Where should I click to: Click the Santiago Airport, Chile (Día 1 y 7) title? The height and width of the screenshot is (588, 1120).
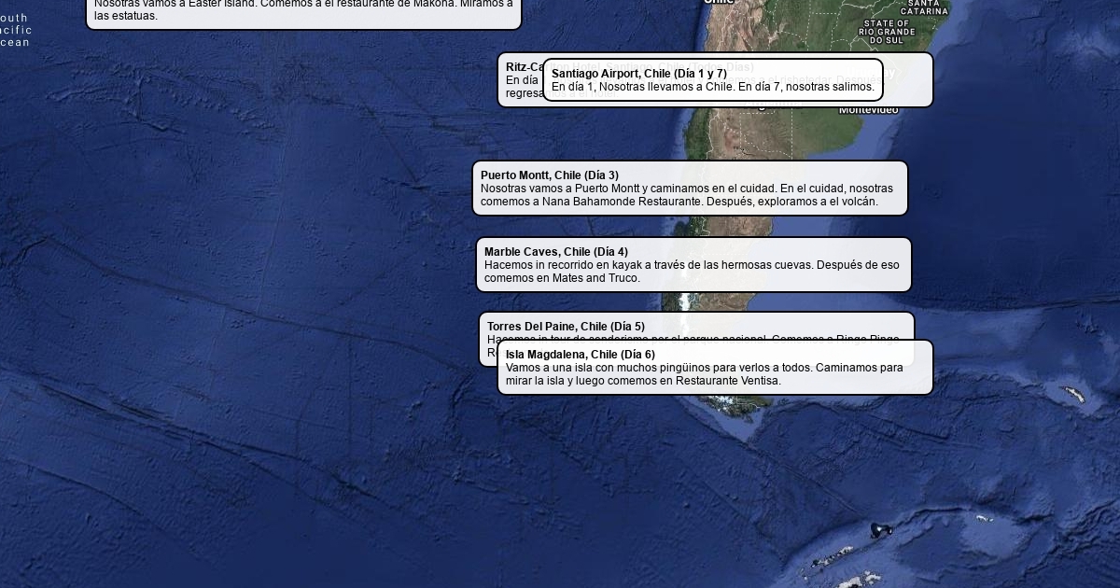(x=638, y=74)
